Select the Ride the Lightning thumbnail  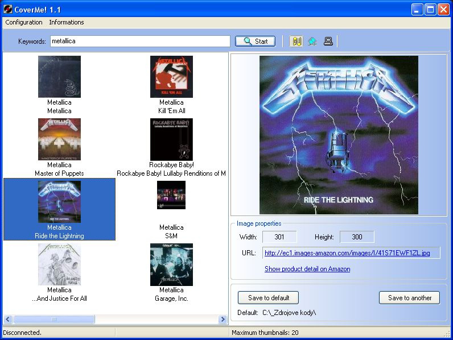[x=60, y=202]
